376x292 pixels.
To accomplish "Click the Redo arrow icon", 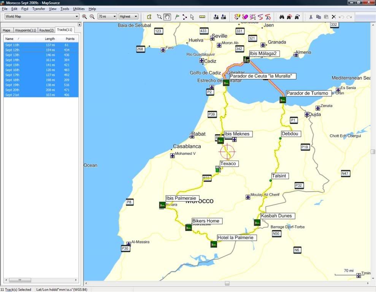I will [349, 17].
